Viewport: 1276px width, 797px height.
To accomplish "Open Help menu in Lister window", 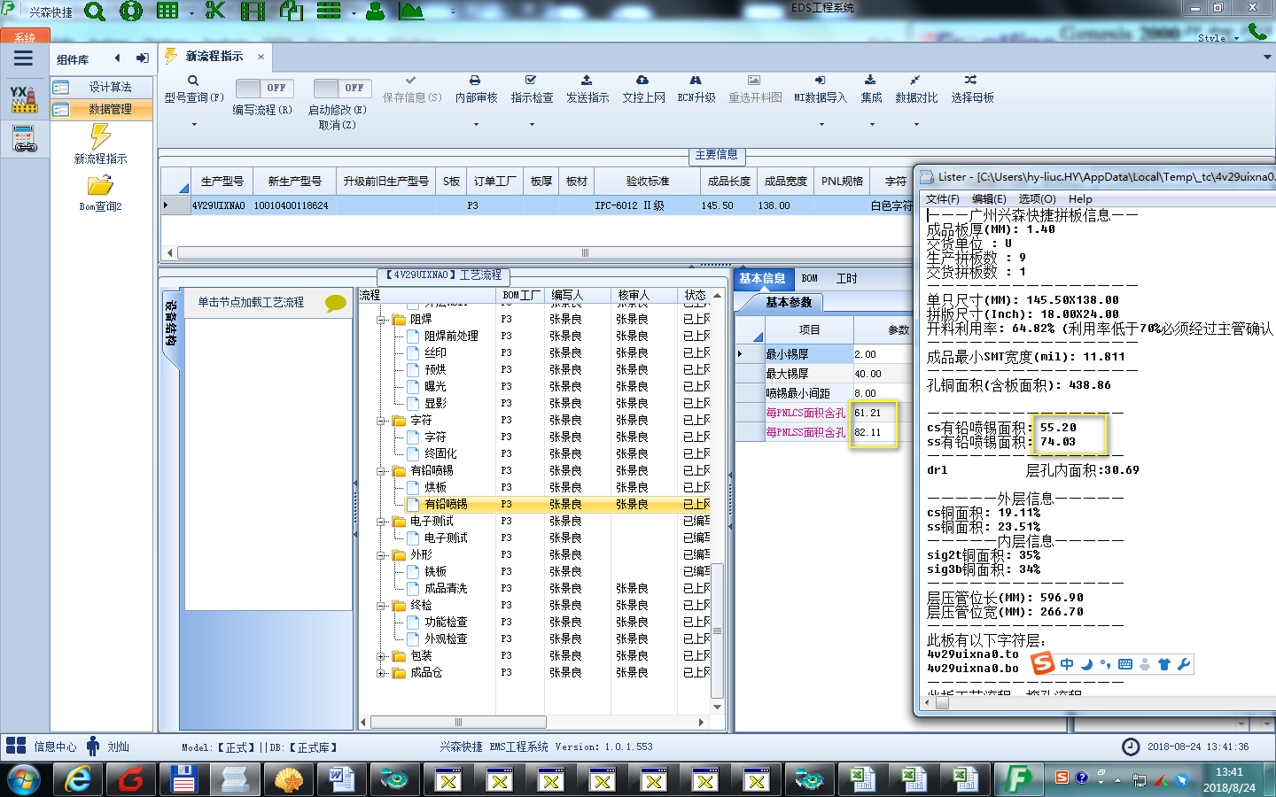I will tap(1080, 198).
